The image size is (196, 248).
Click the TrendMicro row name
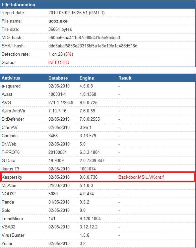tap(12, 218)
